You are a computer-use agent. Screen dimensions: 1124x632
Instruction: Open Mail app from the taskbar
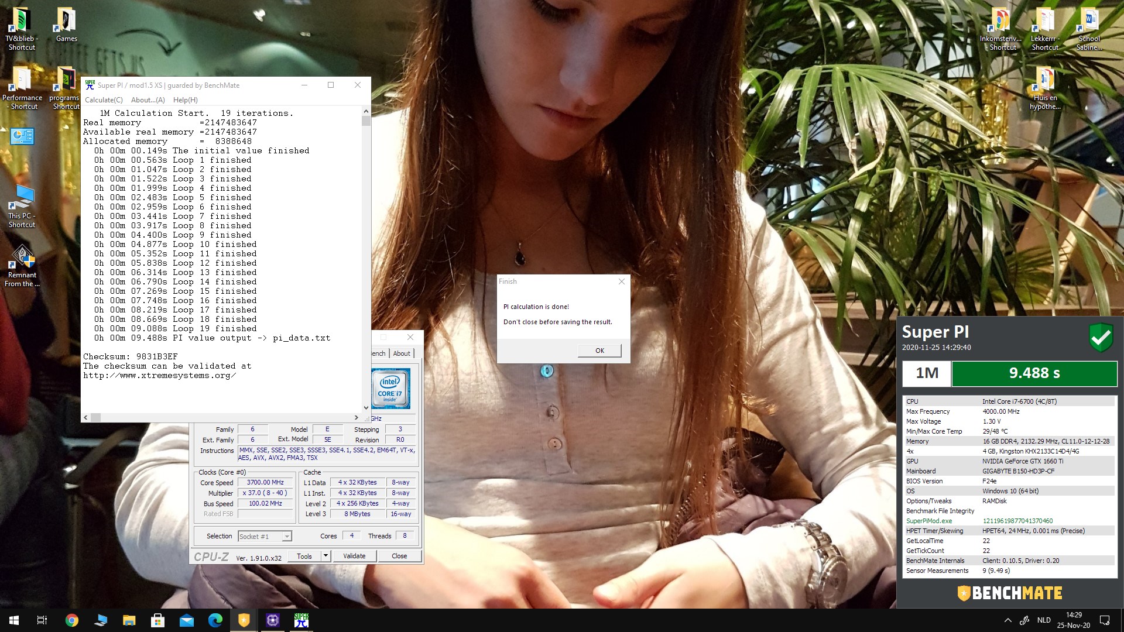pos(187,620)
